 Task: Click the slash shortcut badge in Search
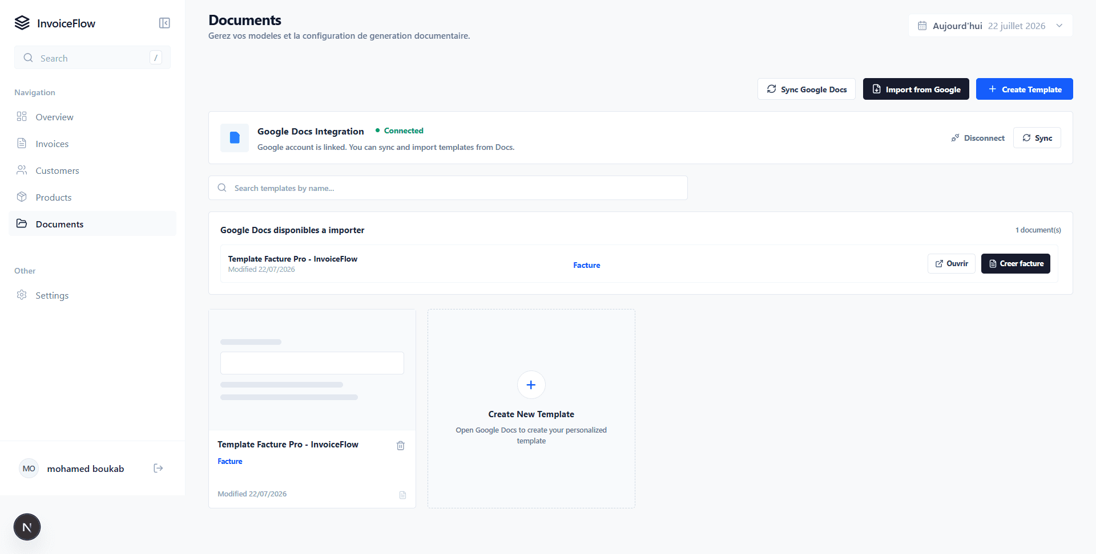point(156,58)
